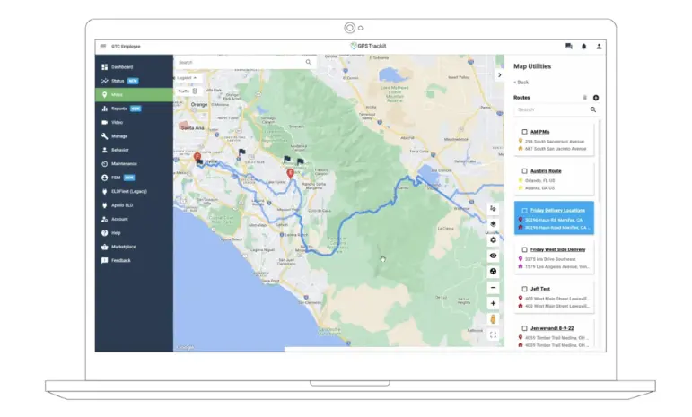Zoom out with the minus button
Image resolution: width=692 pixels, height=417 pixels.
coord(493,287)
